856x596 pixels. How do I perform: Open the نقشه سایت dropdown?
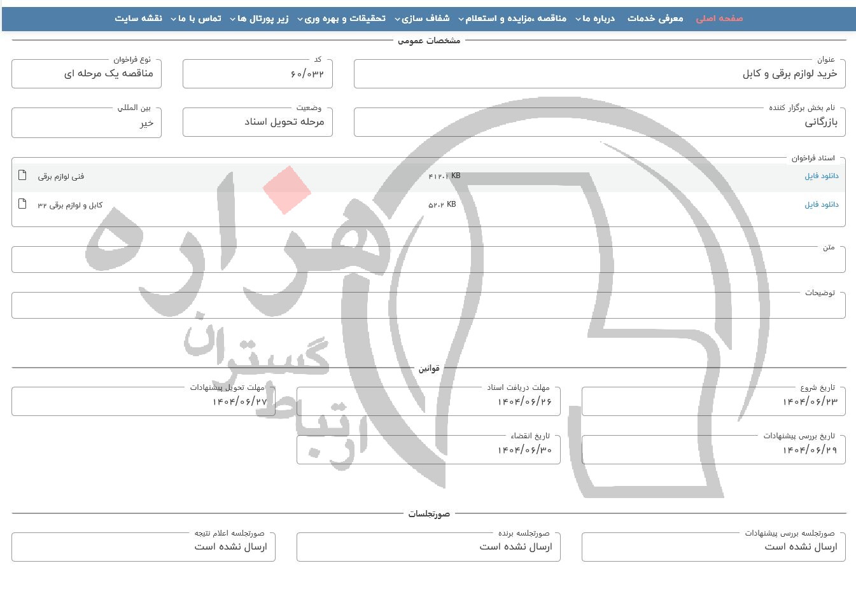tap(138, 18)
